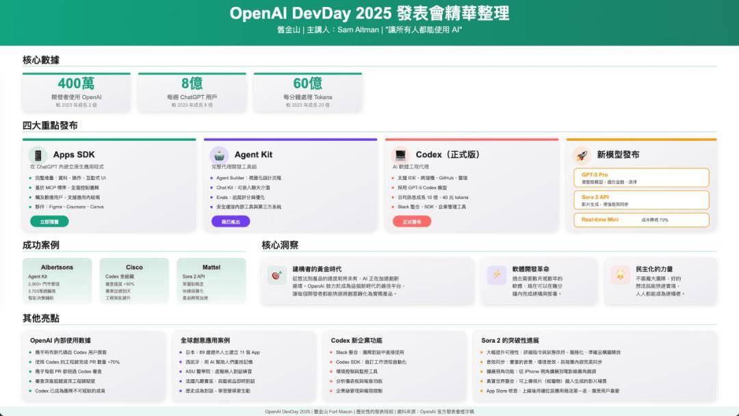Click the rocket icon next to 新模型發布
This screenshot has width=739, height=416.
tap(582, 155)
